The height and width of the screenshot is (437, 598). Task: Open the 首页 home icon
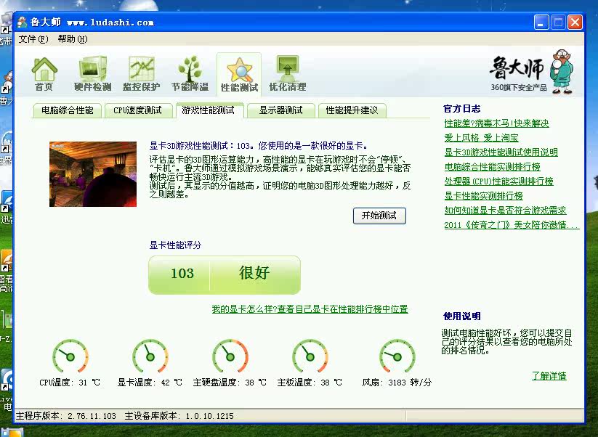click(x=44, y=74)
